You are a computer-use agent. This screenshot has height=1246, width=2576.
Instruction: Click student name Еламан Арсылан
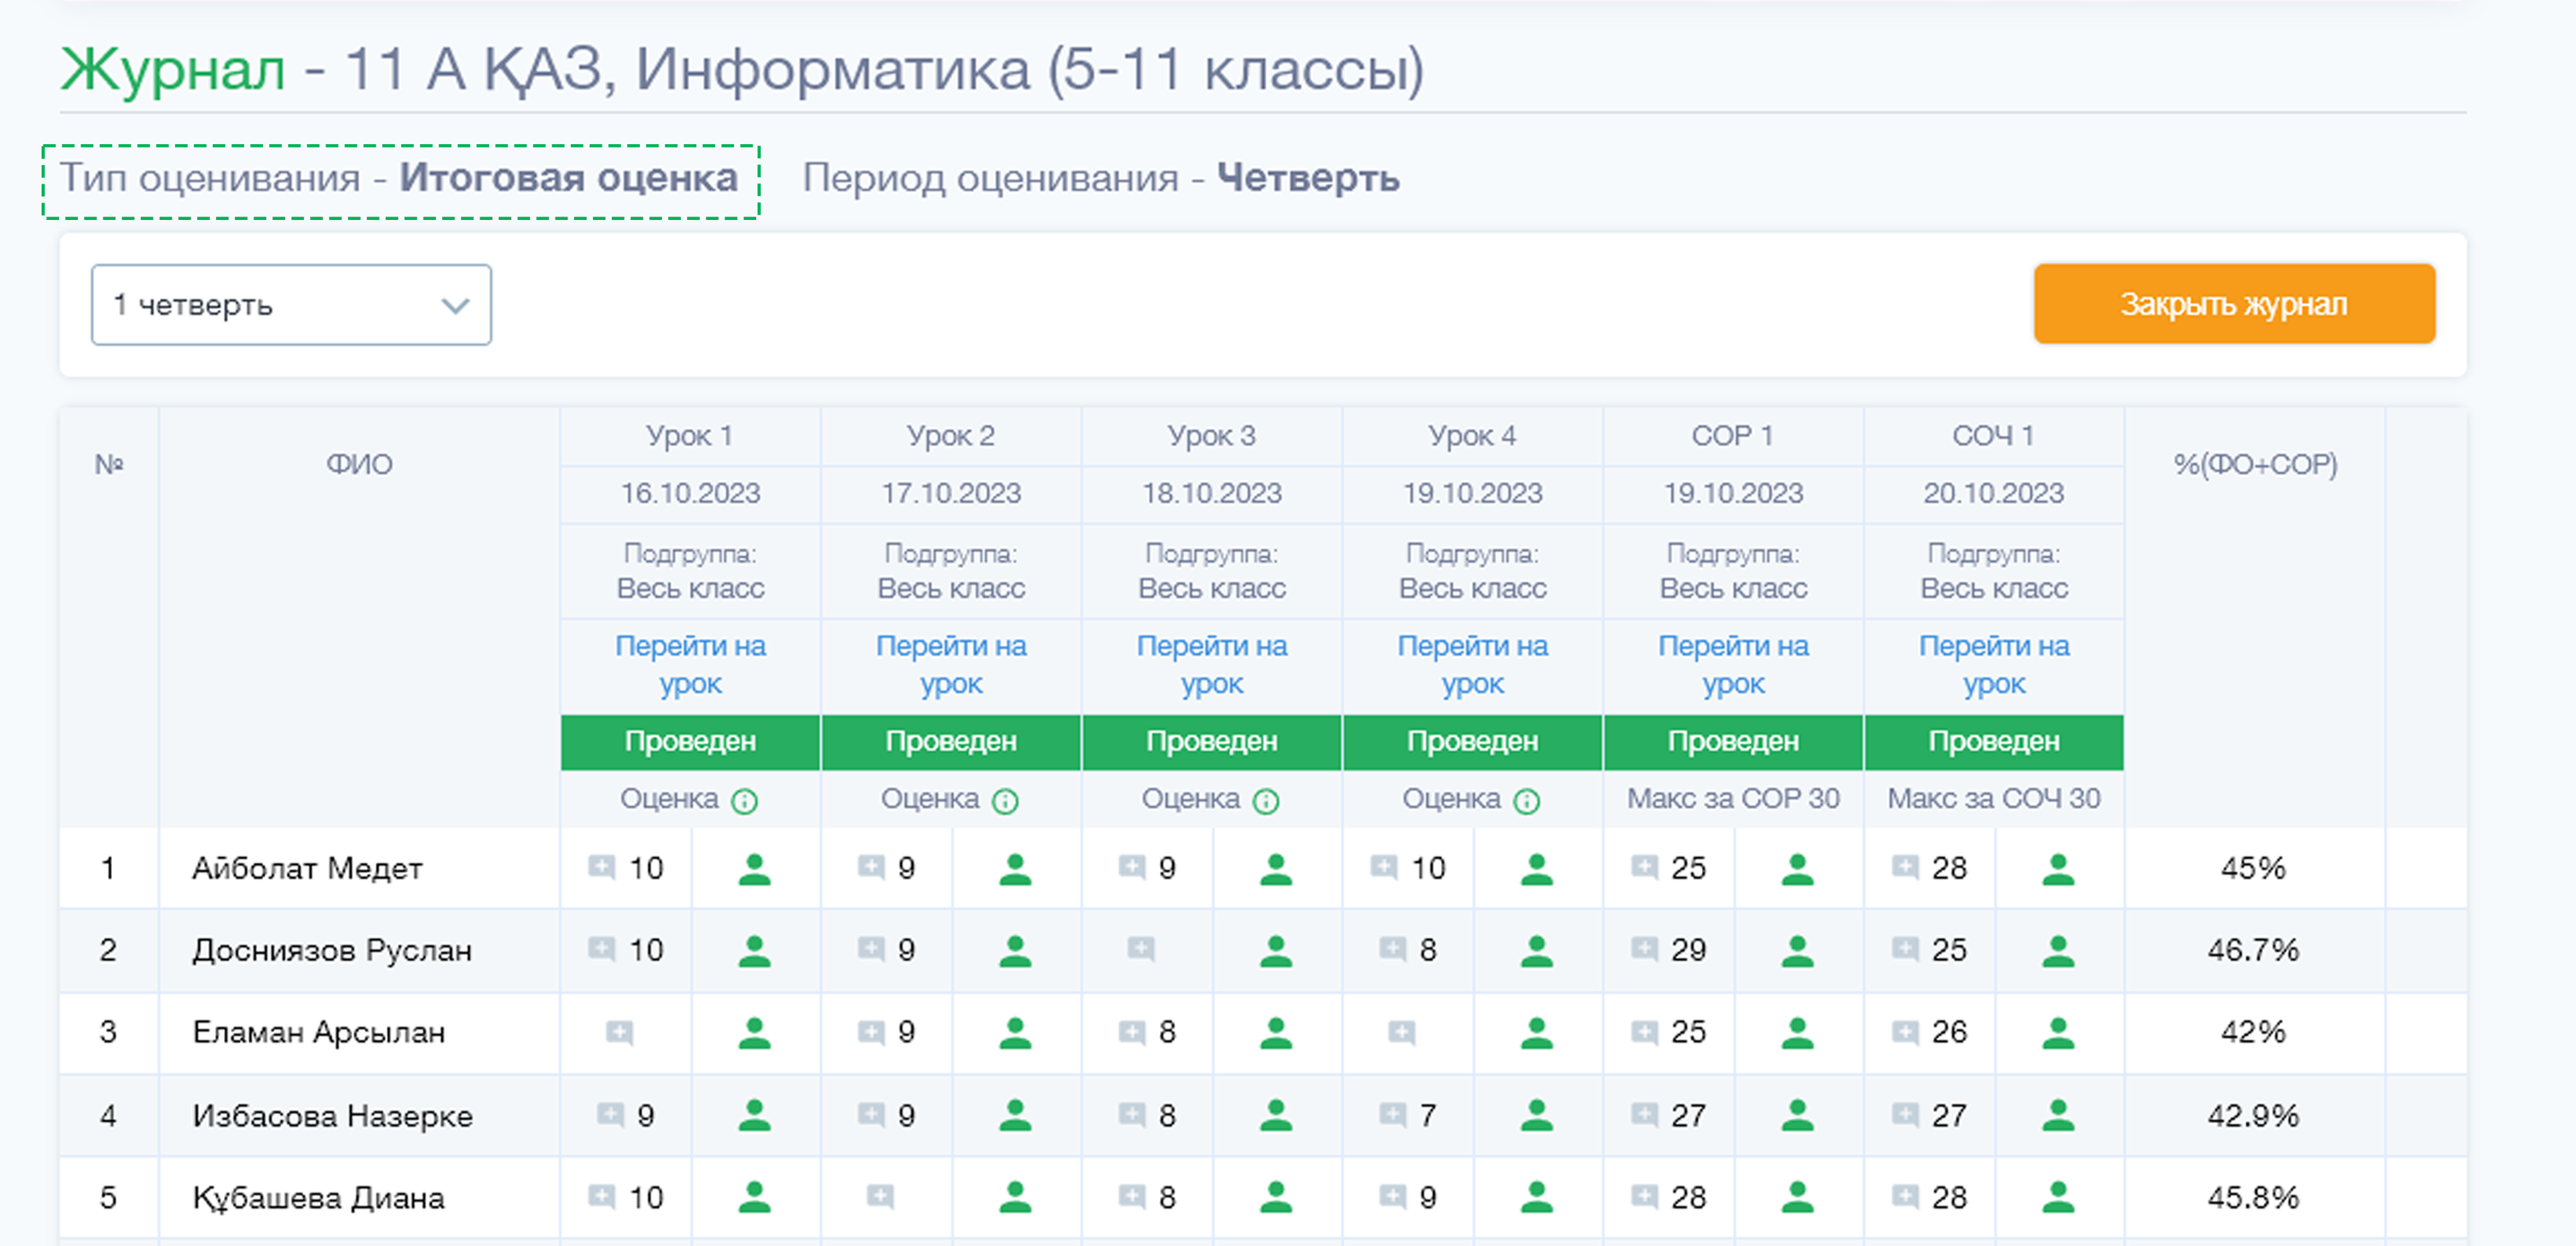tap(319, 1033)
